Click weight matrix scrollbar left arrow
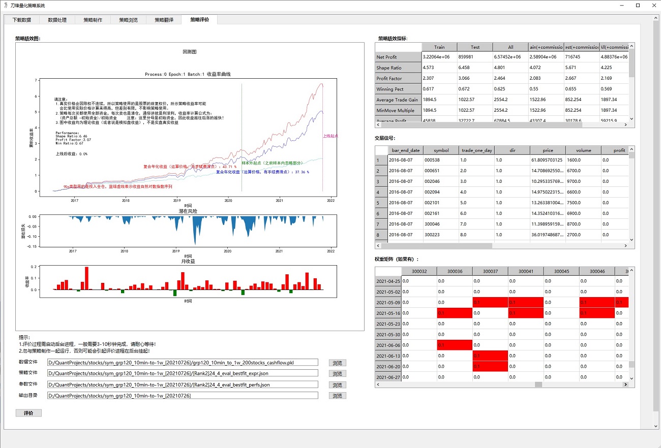Viewport: 661px width, 448px height. [x=378, y=385]
